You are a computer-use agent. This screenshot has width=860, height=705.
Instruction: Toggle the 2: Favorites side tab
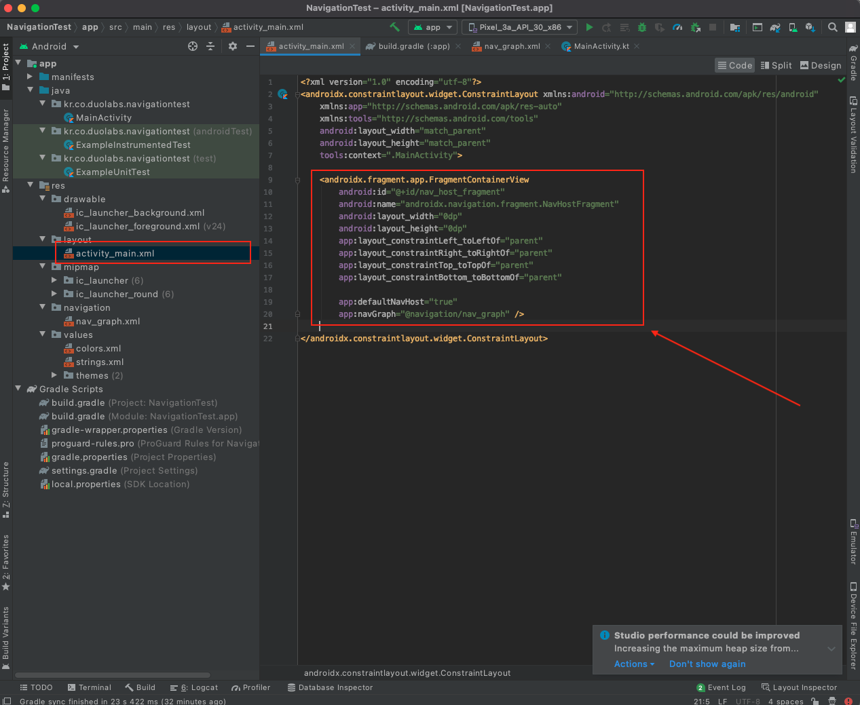[5, 563]
